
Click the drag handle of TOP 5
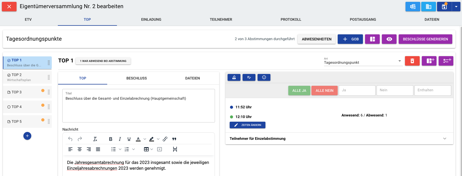click(x=49, y=121)
